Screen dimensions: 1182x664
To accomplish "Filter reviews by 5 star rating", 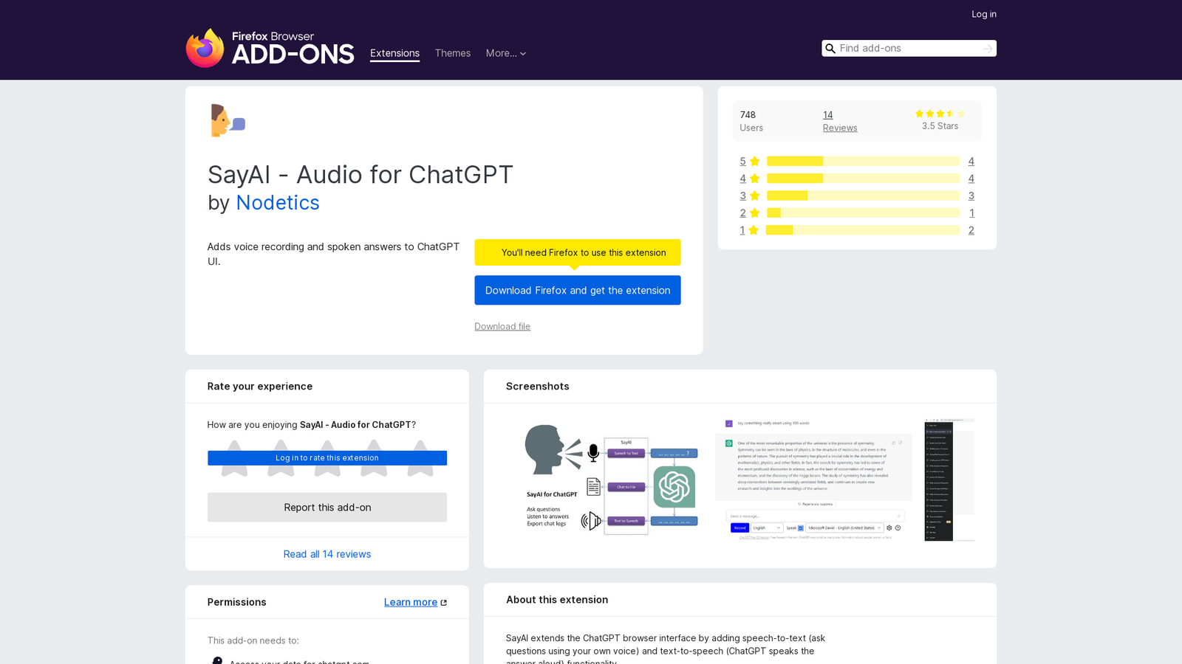I will click(x=749, y=162).
